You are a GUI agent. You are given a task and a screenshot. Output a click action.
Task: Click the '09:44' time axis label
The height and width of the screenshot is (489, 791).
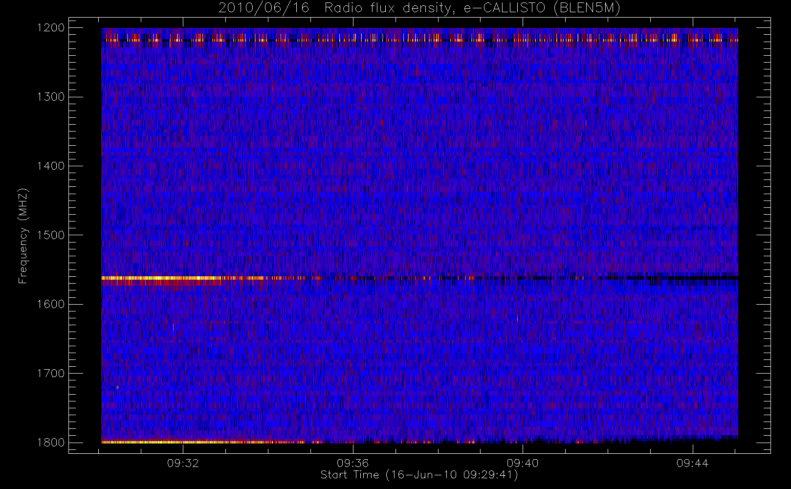(692, 464)
